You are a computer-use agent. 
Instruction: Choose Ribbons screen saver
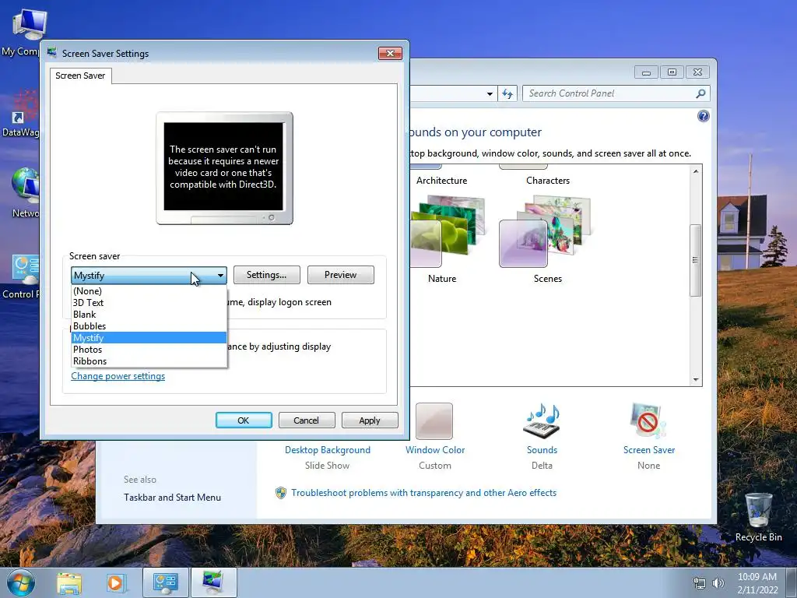tap(149, 361)
